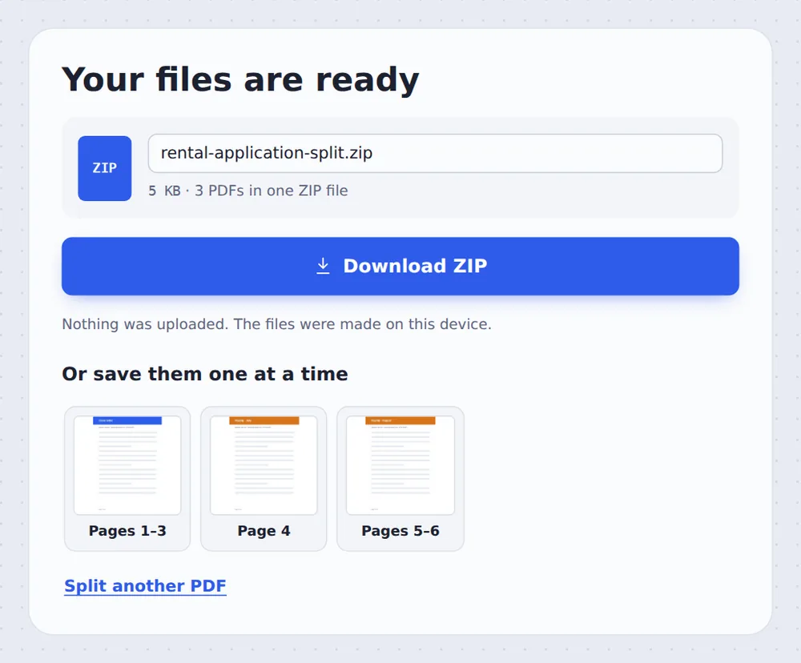Viewport: 801px width, 663px height.
Task: Click the 'Your files are ready' heading
Action: coord(240,80)
